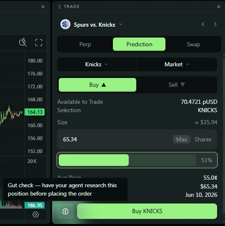Toggle fullscreen chart icon
Screen dimensions: 225x226
[39, 43]
